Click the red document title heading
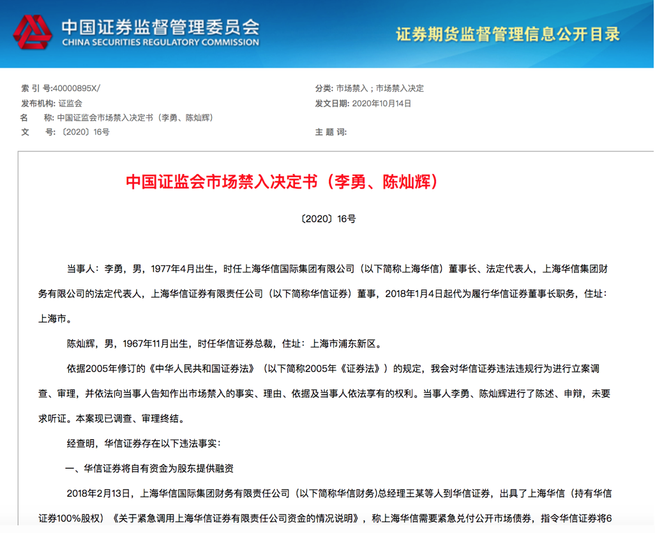Viewport: 655px width, 533px height. pyautogui.click(x=282, y=182)
